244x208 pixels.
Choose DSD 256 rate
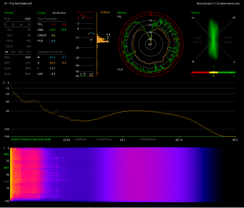pos(21,52)
